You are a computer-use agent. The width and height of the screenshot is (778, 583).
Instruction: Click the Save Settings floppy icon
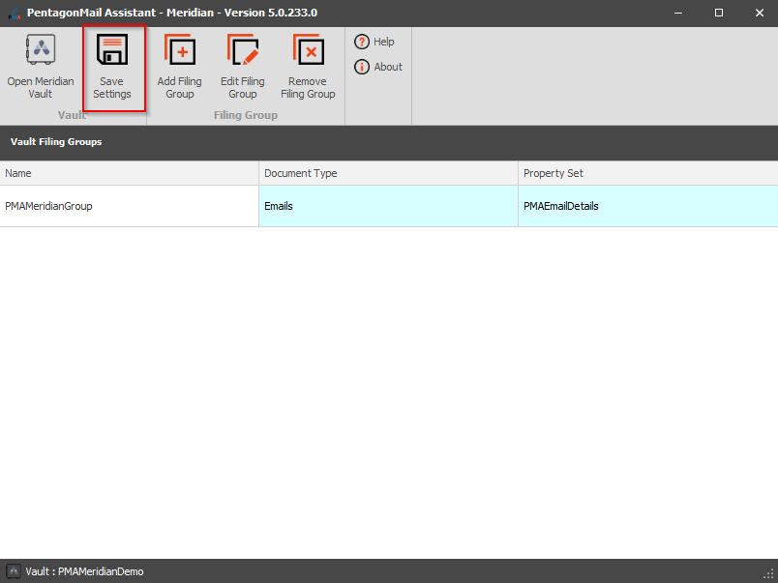pyautogui.click(x=112, y=49)
